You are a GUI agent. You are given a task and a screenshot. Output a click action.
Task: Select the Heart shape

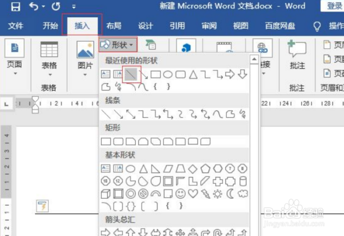[193, 194]
